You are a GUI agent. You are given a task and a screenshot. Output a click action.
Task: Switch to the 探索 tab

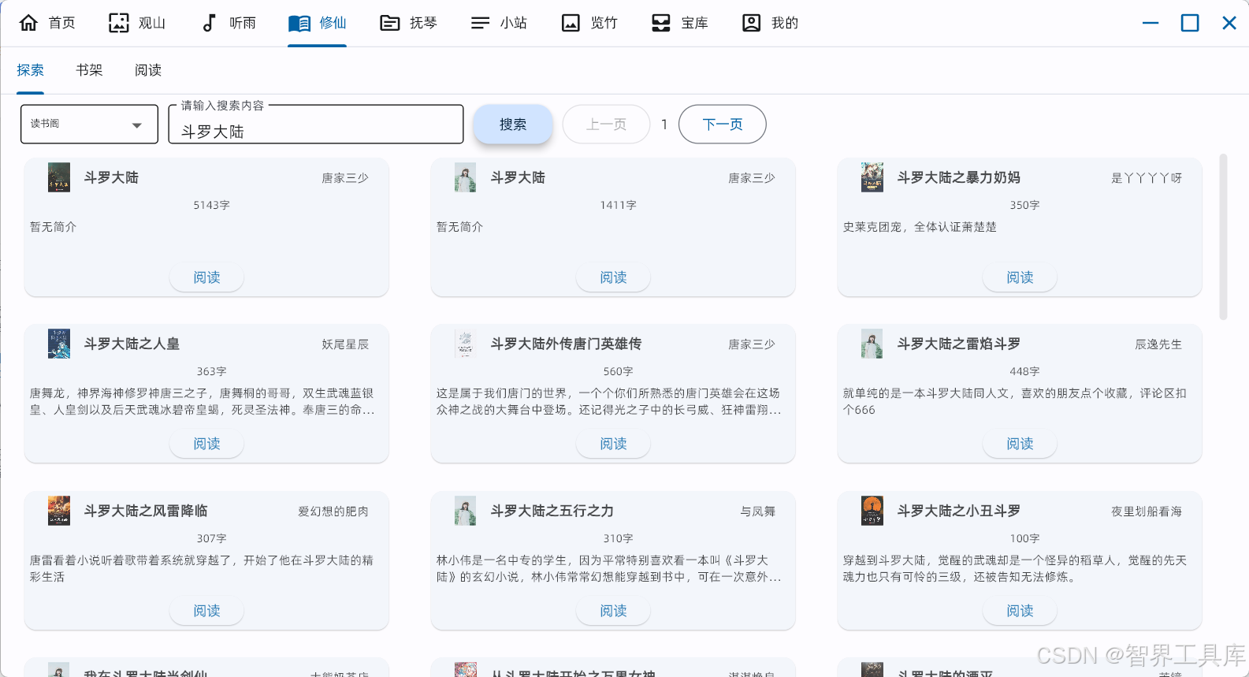click(x=31, y=70)
